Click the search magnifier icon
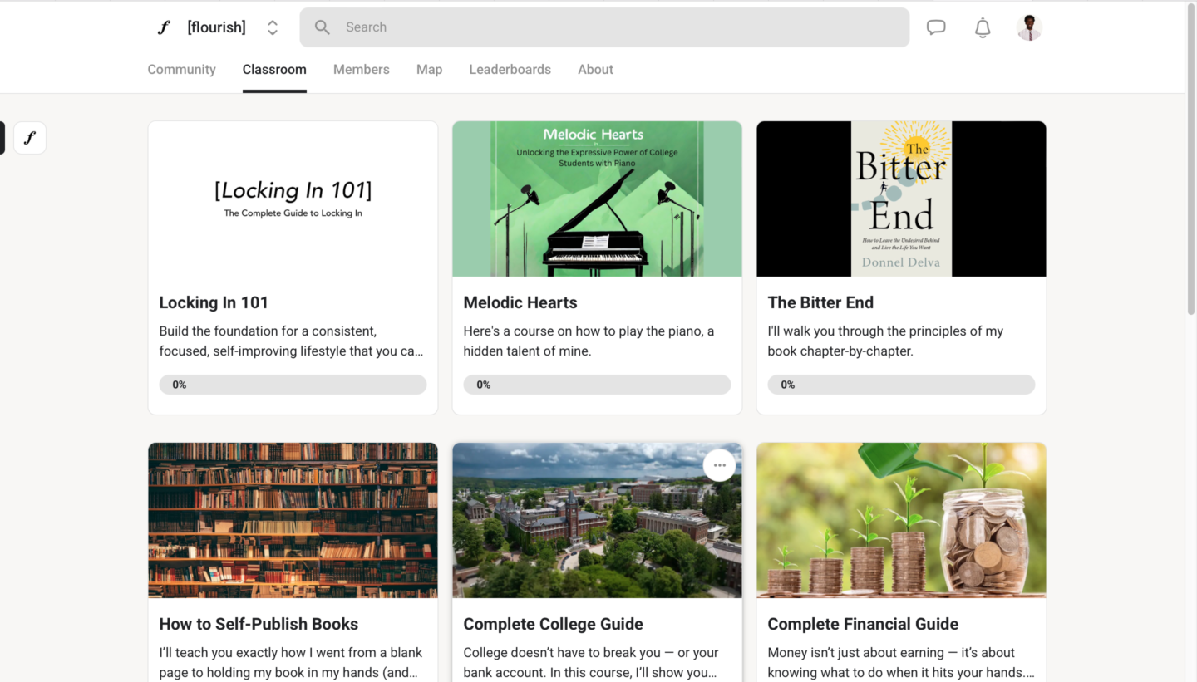 pyautogui.click(x=323, y=27)
